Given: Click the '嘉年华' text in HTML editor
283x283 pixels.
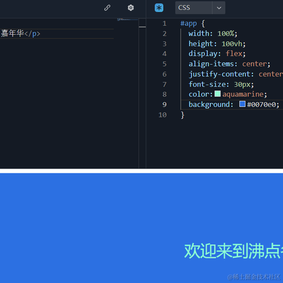Looking at the screenshot, I should click(x=12, y=33).
